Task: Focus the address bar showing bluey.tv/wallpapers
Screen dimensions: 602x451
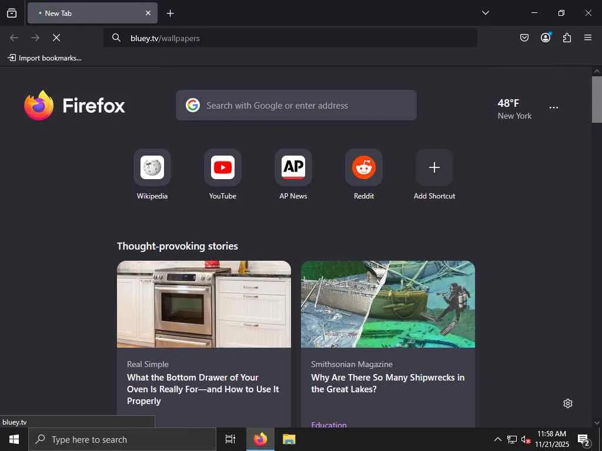Action: point(290,38)
